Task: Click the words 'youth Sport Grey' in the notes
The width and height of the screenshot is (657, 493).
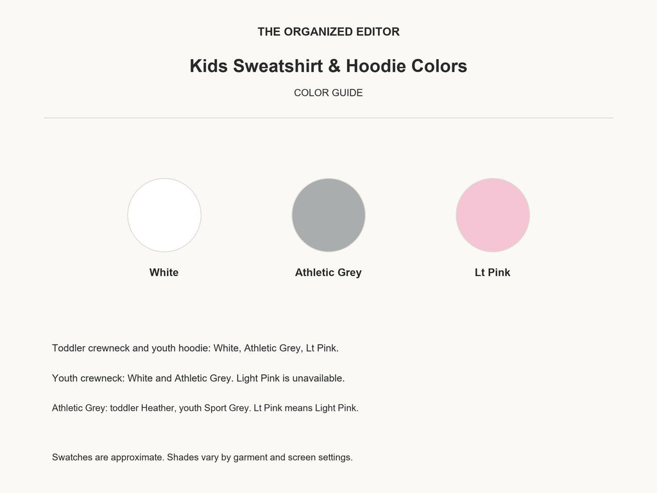Action: tap(214, 408)
